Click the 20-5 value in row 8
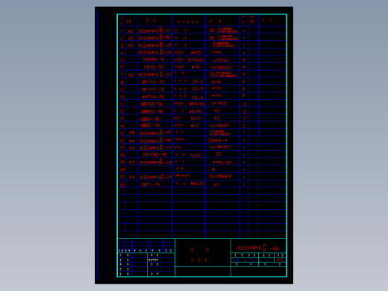The width and height of the screenshot is (388, 291). point(198,81)
